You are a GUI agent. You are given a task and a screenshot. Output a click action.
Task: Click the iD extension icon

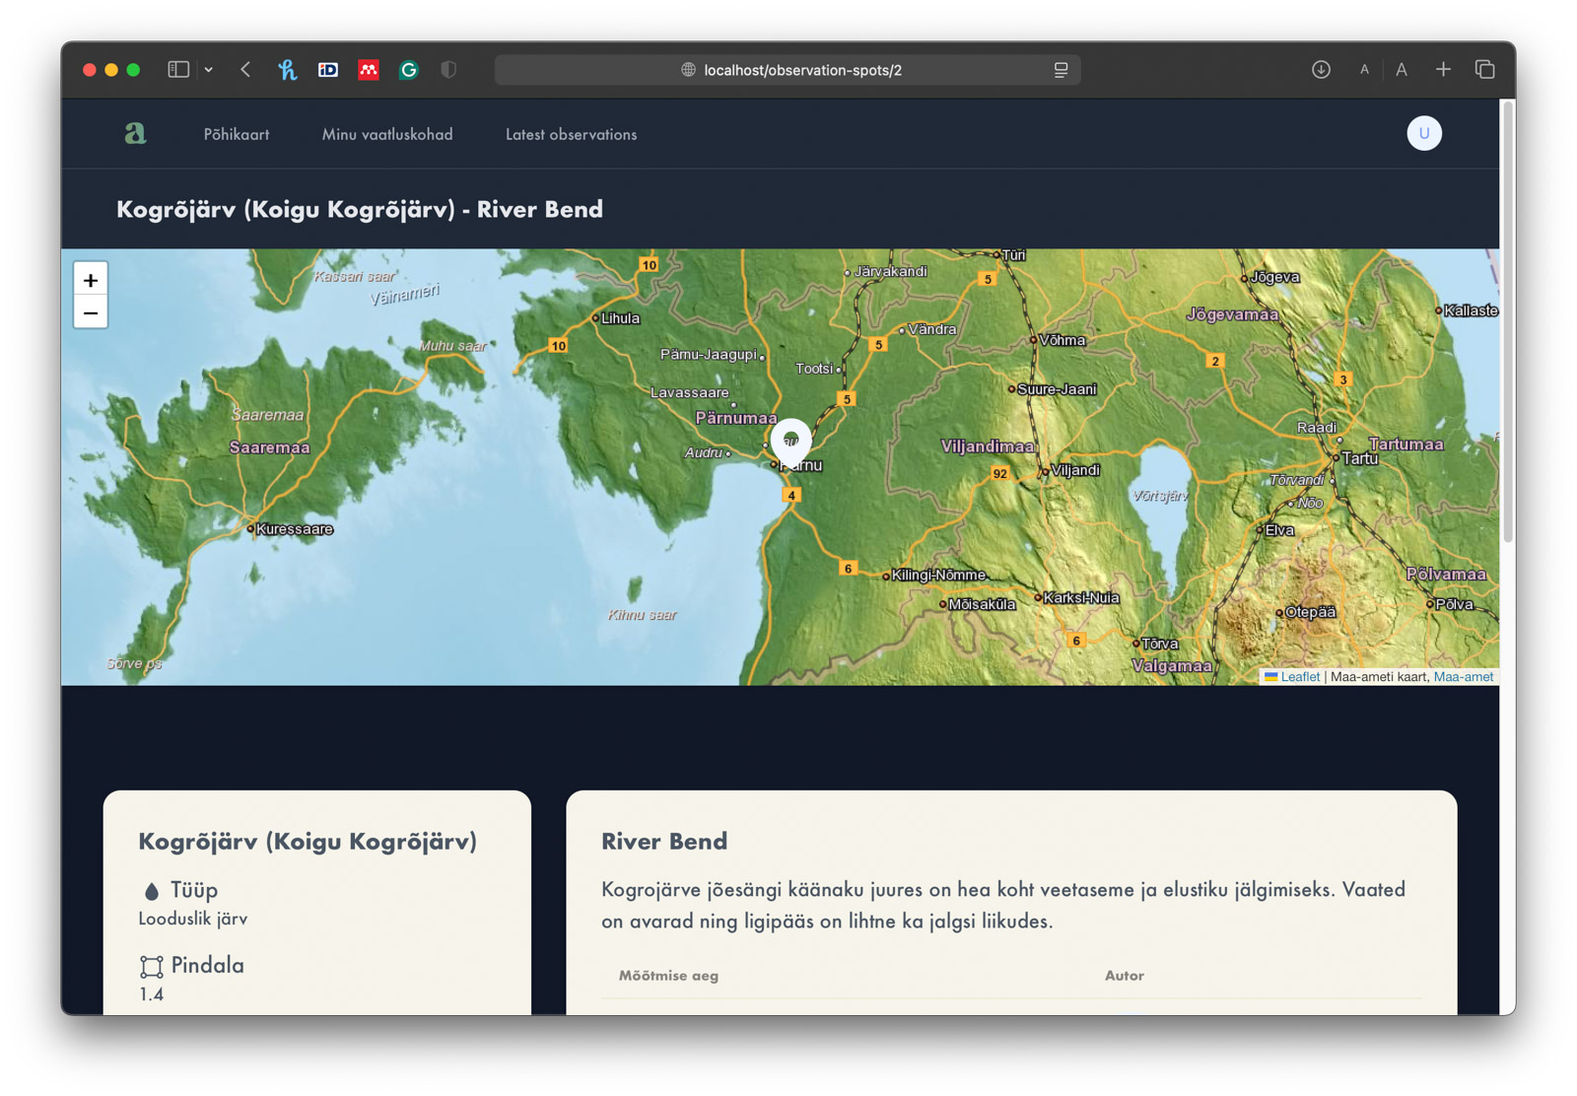pyautogui.click(x=327, y=70)
